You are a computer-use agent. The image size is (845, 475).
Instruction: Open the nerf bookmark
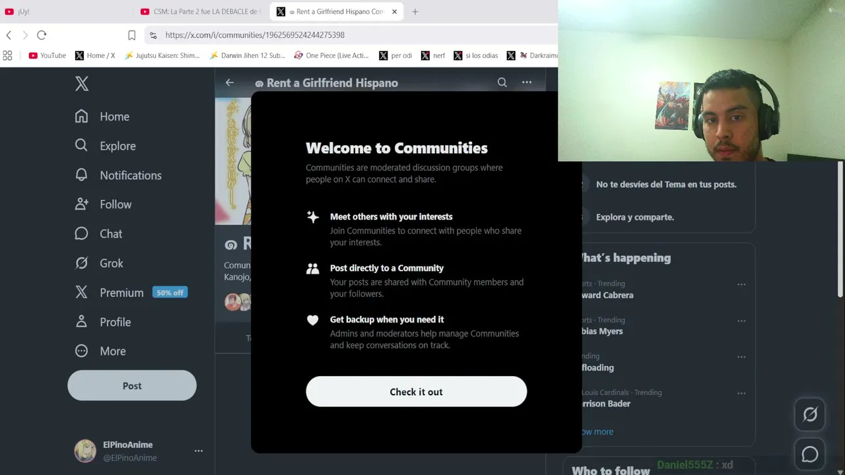click(x=433, y=55)
